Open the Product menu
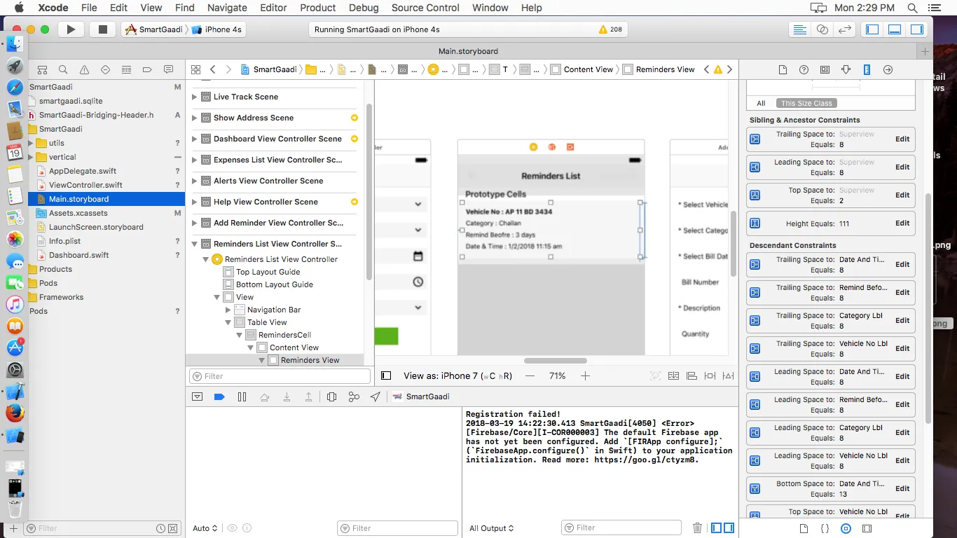This screenshot has height=538, width=957. click(x=318, y=8)
